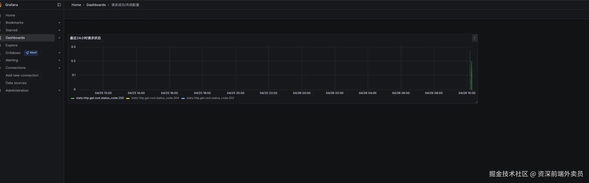Click the 0.3 y-axis label
The width and height of the screenshot is (589, 183).
(x=73, y=47)
